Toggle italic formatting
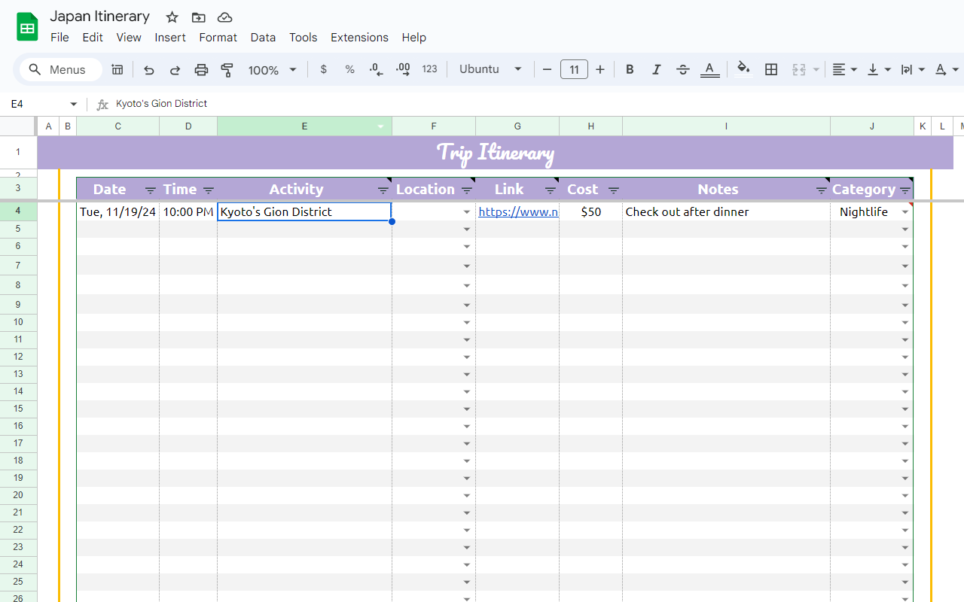The height and width of the screenshot is (602, 964). pos(656,69)
